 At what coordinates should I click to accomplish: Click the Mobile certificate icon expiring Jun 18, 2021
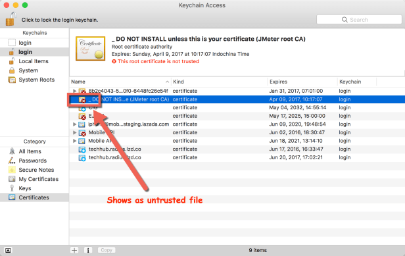[82, 141]
